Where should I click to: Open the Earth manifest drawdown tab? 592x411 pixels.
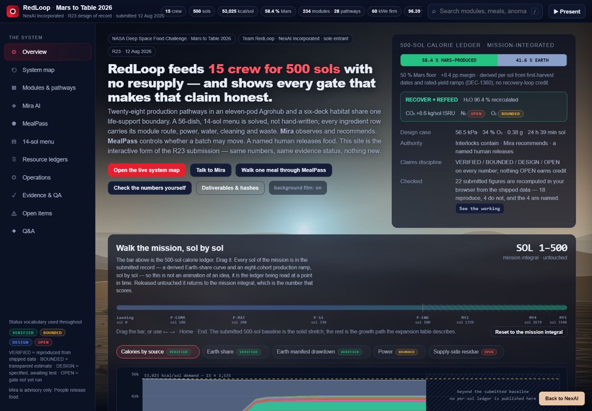321,352
